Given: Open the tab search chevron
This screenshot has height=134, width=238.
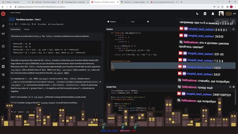Looking at the screenshot, I should coord(218,2).
